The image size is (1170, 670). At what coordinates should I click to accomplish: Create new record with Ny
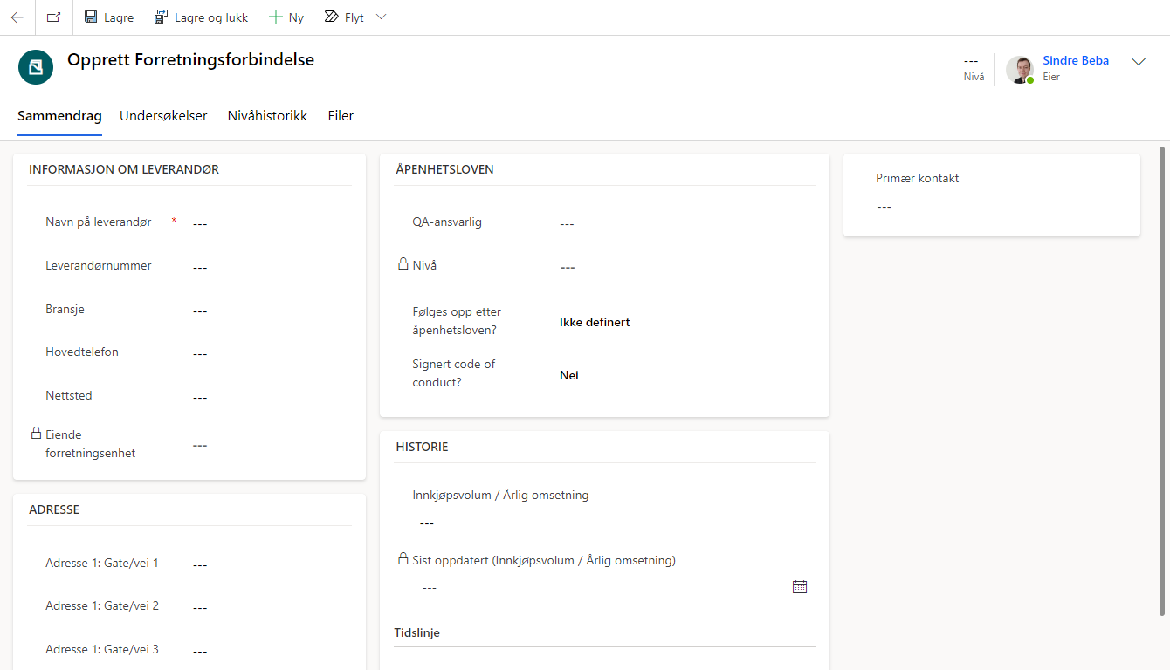coord(286,17)
